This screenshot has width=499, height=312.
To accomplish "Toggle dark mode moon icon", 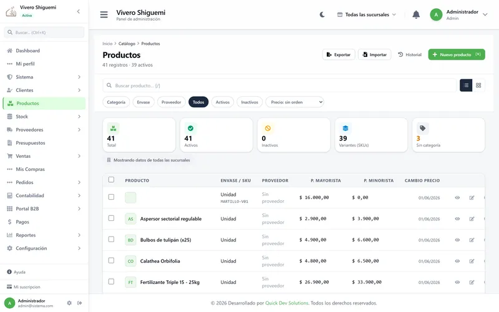I will point(322,14).
